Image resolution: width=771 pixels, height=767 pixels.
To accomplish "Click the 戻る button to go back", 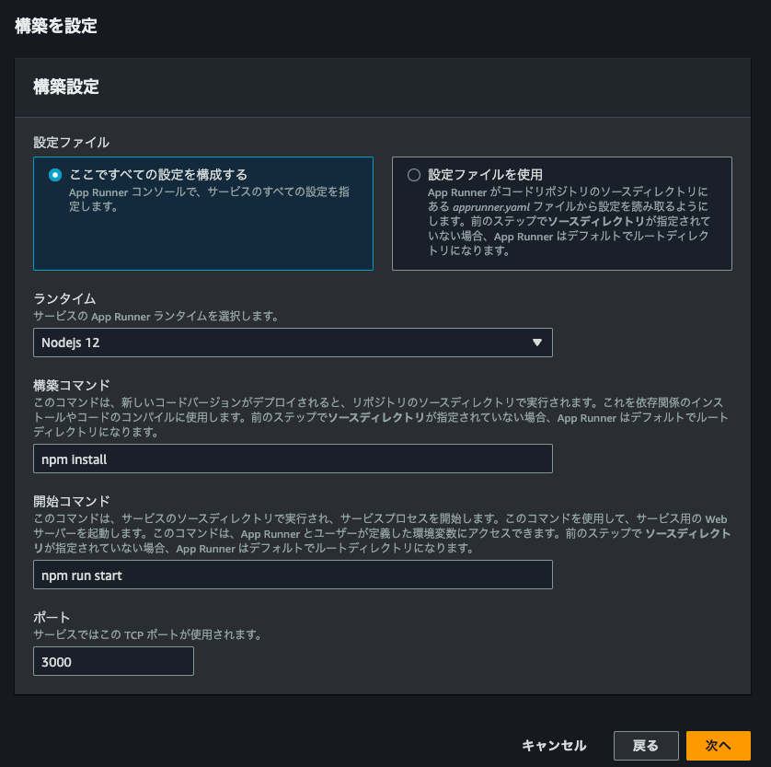I will coord(646,746).
